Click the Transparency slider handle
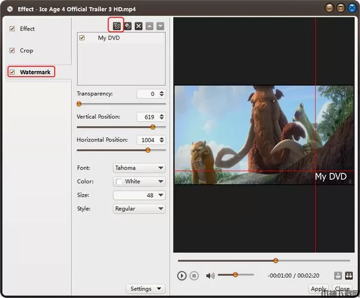Screen dimensions: 360x298 point(79,104)
